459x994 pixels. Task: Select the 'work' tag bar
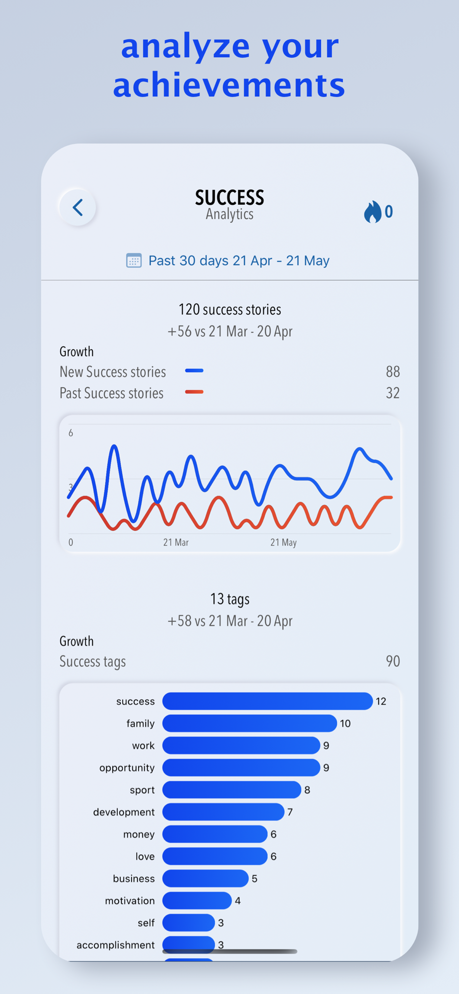point(241,745)
